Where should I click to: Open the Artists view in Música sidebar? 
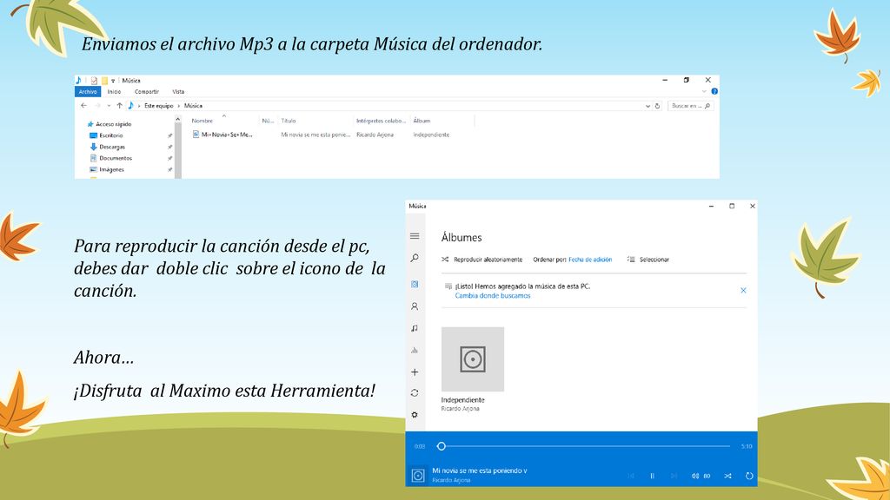415,306
